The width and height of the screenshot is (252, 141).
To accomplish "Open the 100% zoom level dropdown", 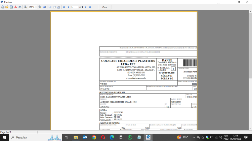I will [x=36, y=7].
